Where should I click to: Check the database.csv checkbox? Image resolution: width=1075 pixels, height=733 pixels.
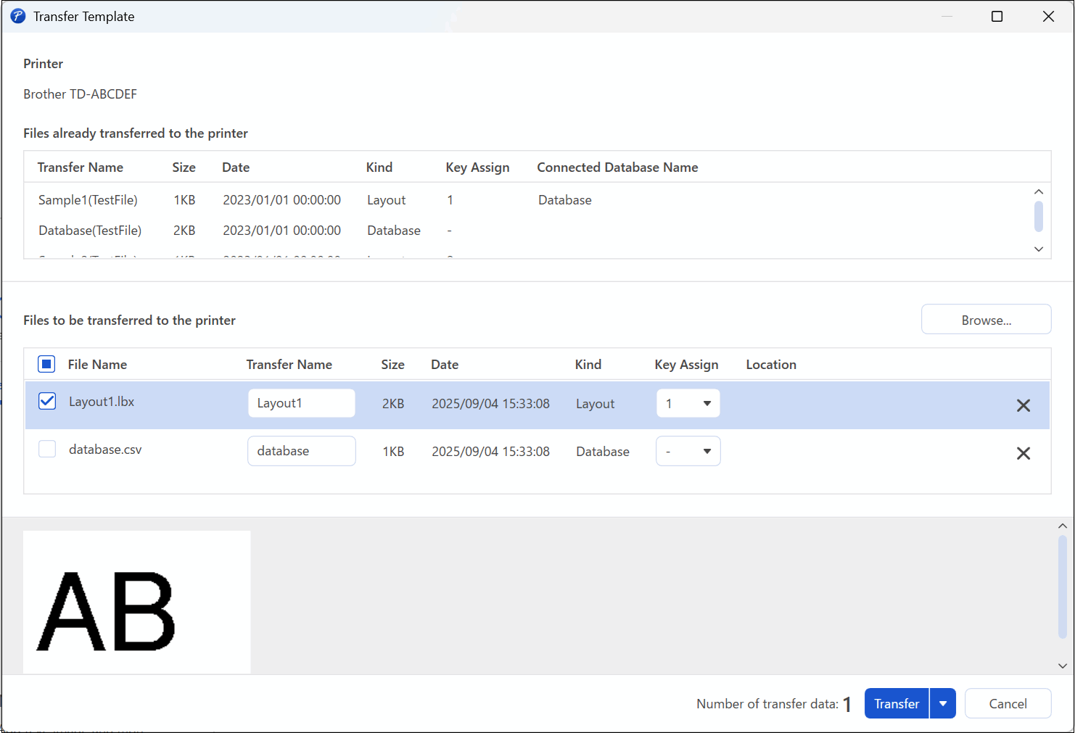tap(47, 450)
